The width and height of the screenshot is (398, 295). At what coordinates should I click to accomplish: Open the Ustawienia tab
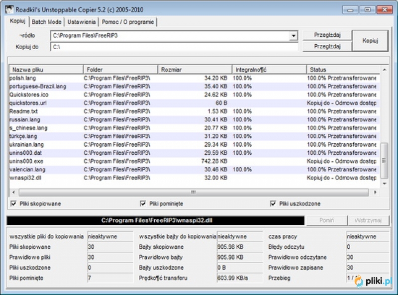[82, 22]
